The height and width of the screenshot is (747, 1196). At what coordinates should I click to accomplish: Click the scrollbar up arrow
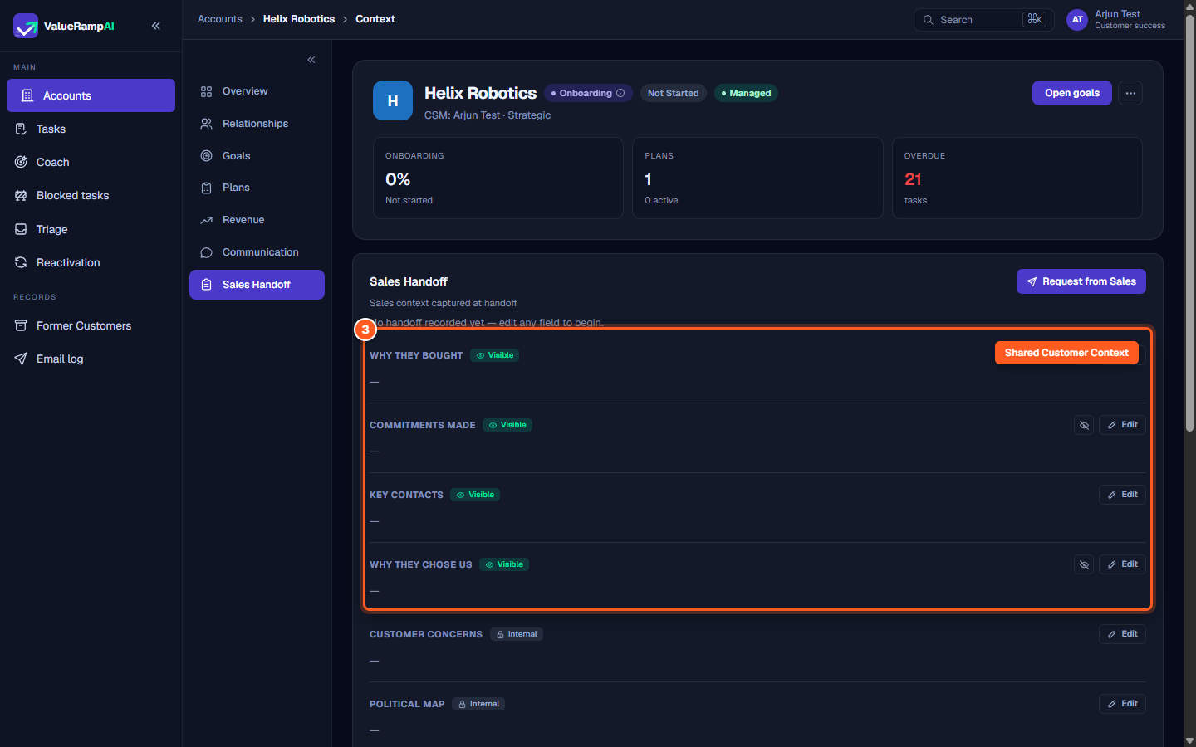pyautogui.click(x=1189, y=6)
